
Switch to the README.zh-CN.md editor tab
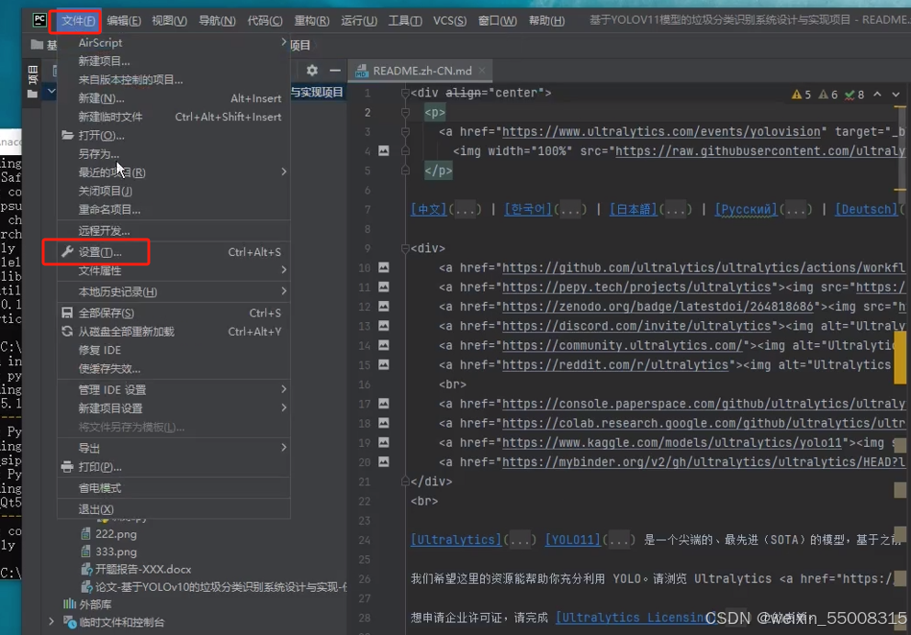pyautogui.click(x=422, y=71)
